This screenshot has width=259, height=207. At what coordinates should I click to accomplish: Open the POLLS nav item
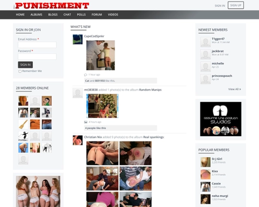(x=81, y=15)
